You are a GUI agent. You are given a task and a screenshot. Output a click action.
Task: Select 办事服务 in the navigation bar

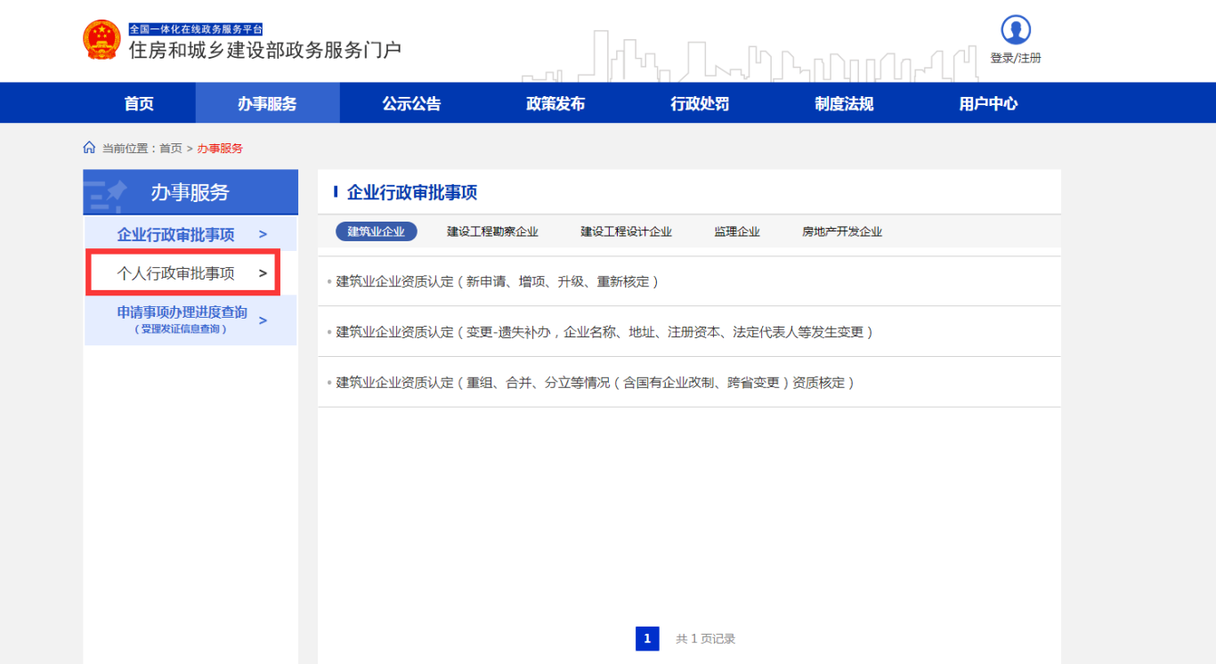click(x=267, y=103)
